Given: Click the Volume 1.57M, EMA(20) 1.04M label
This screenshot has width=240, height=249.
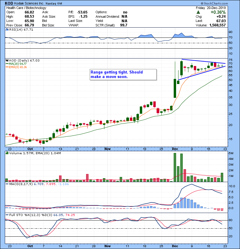Looking at the screenshot, I should 35,153.
